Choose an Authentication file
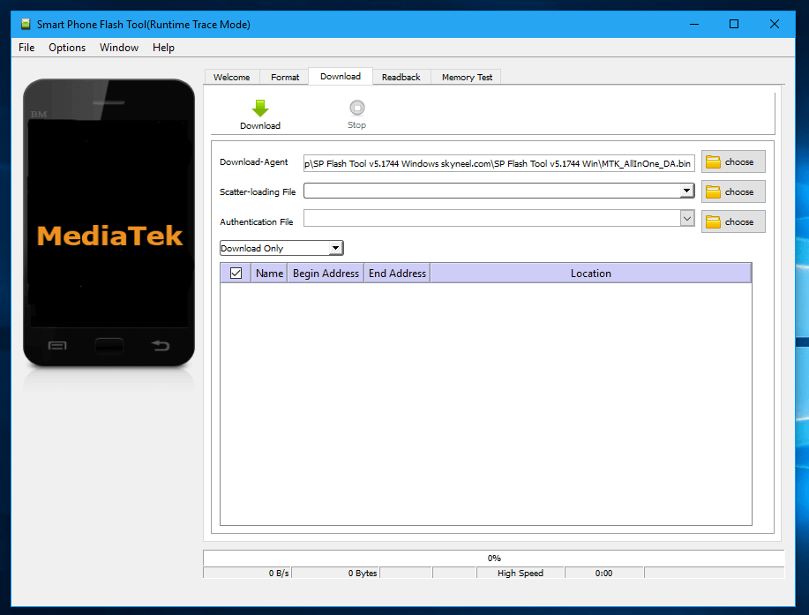The width and height of the screenshot is (809, 615). 733,221
